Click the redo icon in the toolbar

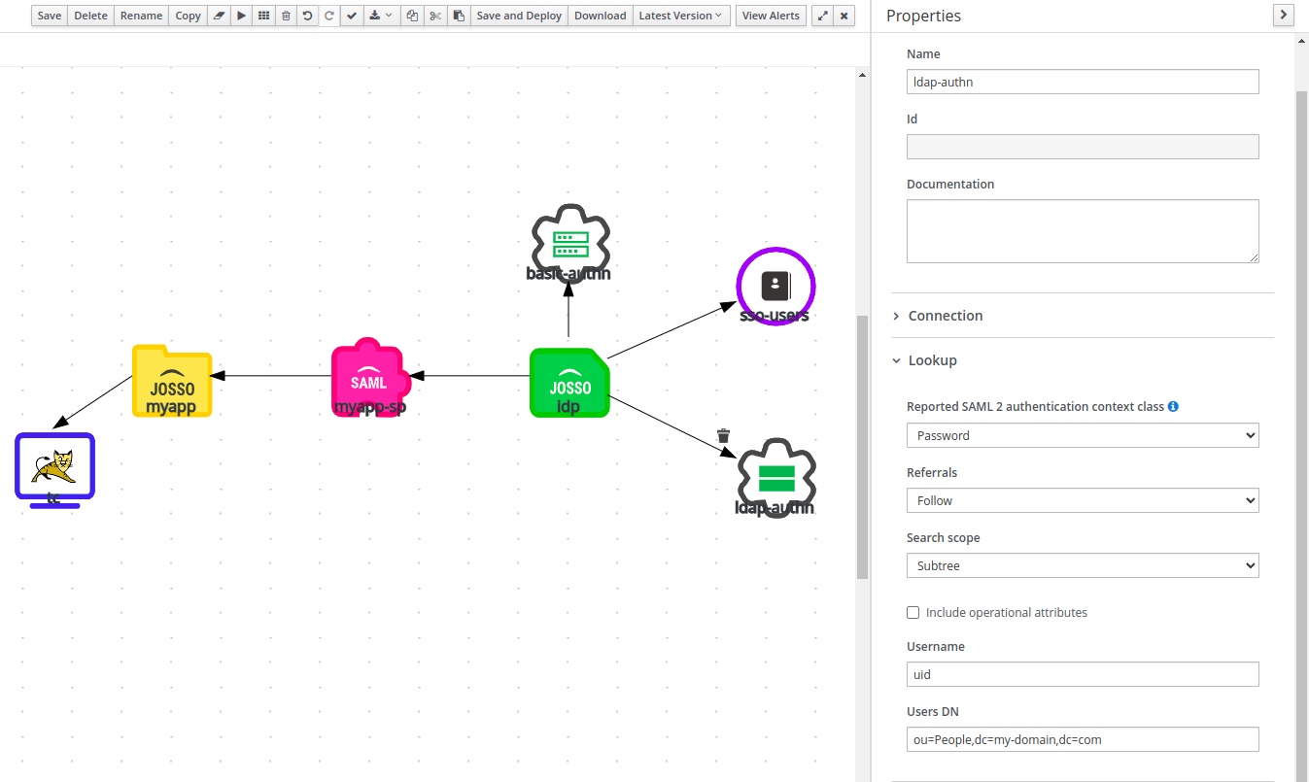(x=328, y=16)
